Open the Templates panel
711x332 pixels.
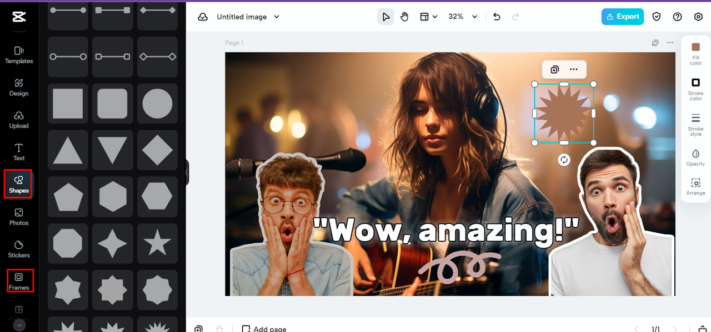tap(19, 55)
